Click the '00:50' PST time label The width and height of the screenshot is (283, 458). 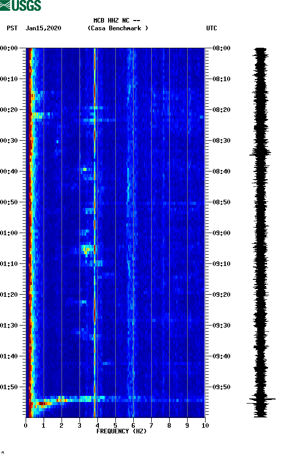tap(9, 202)
